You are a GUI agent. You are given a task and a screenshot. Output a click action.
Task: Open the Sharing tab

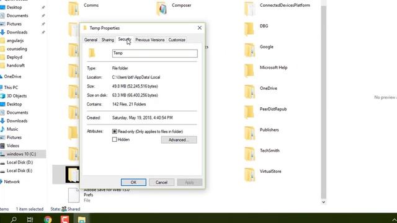[x=107, y=40]
